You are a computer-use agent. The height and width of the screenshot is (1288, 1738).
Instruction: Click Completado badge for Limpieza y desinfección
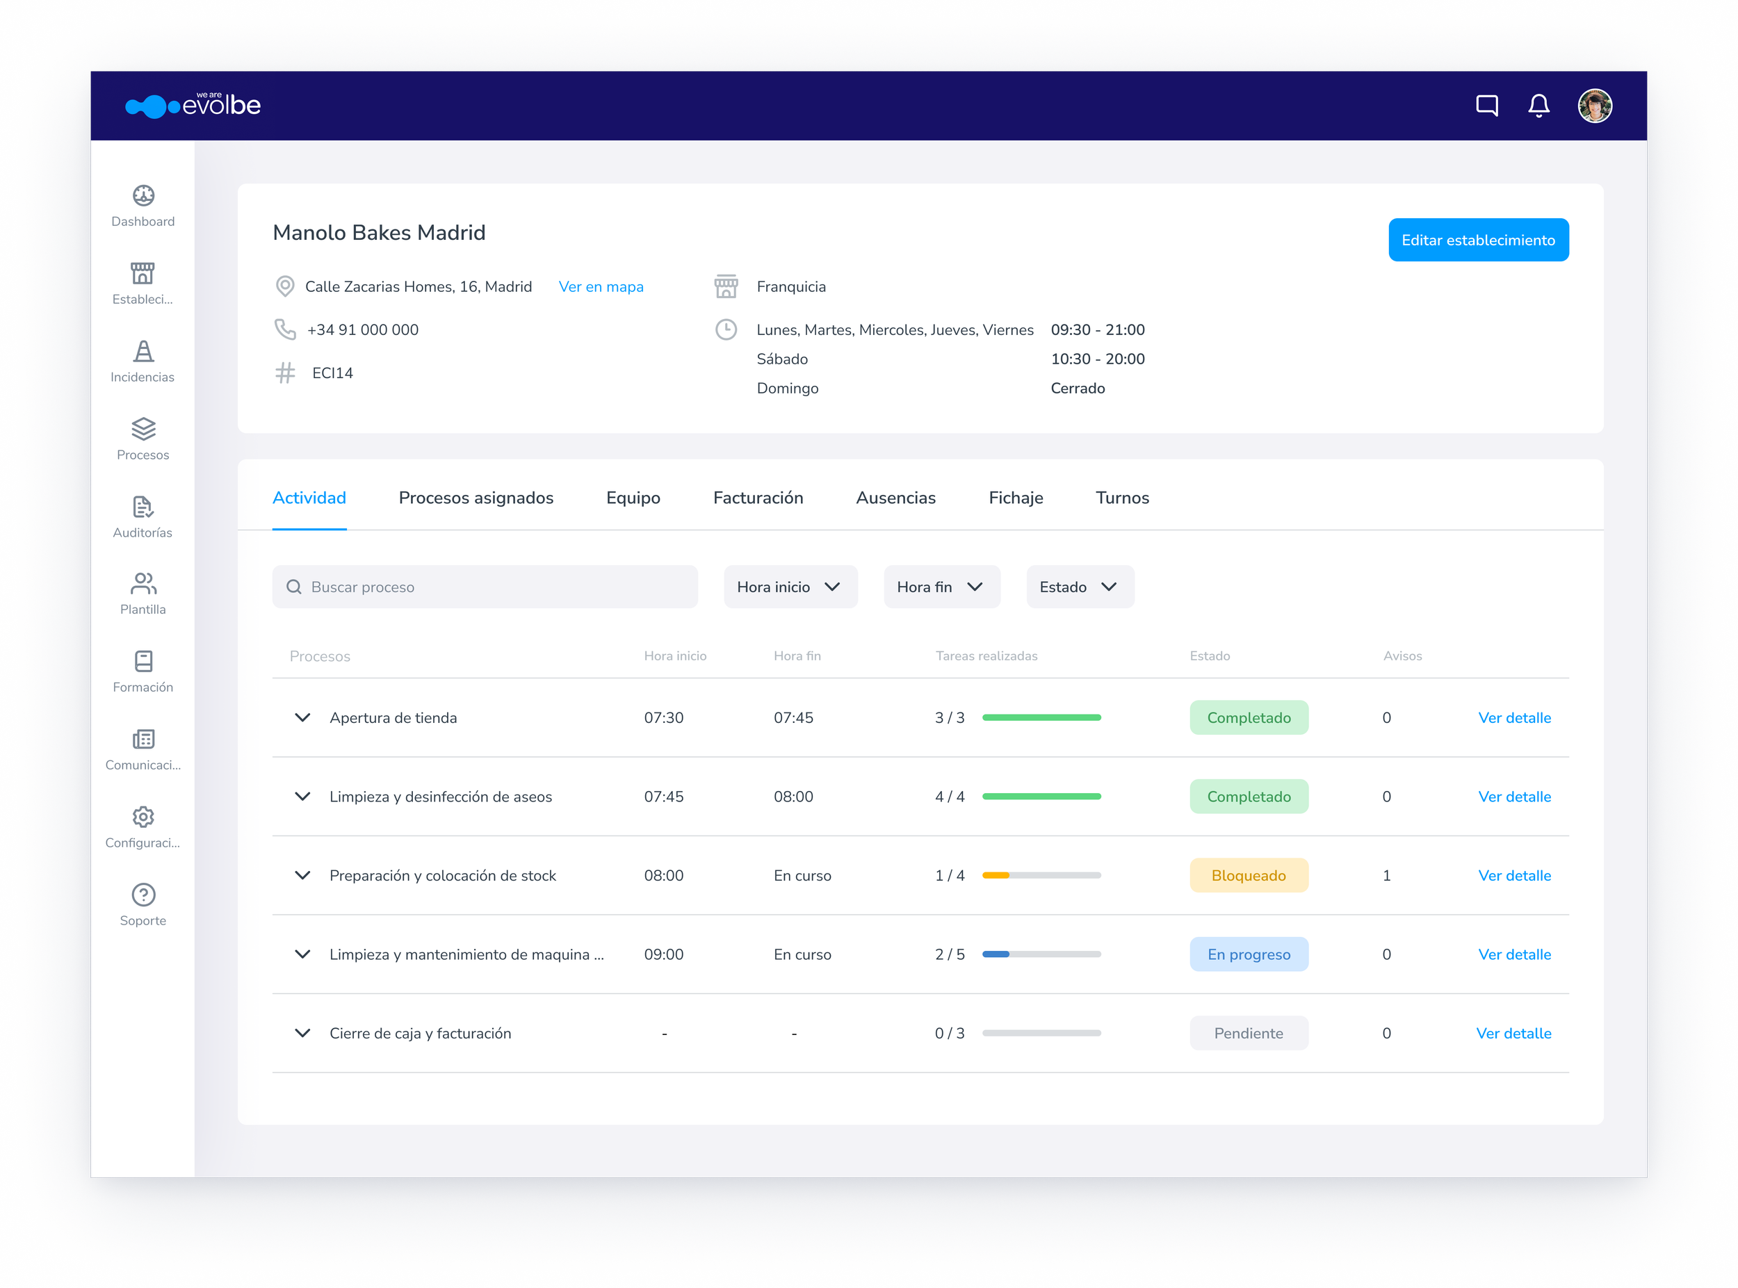(1249, 796)
